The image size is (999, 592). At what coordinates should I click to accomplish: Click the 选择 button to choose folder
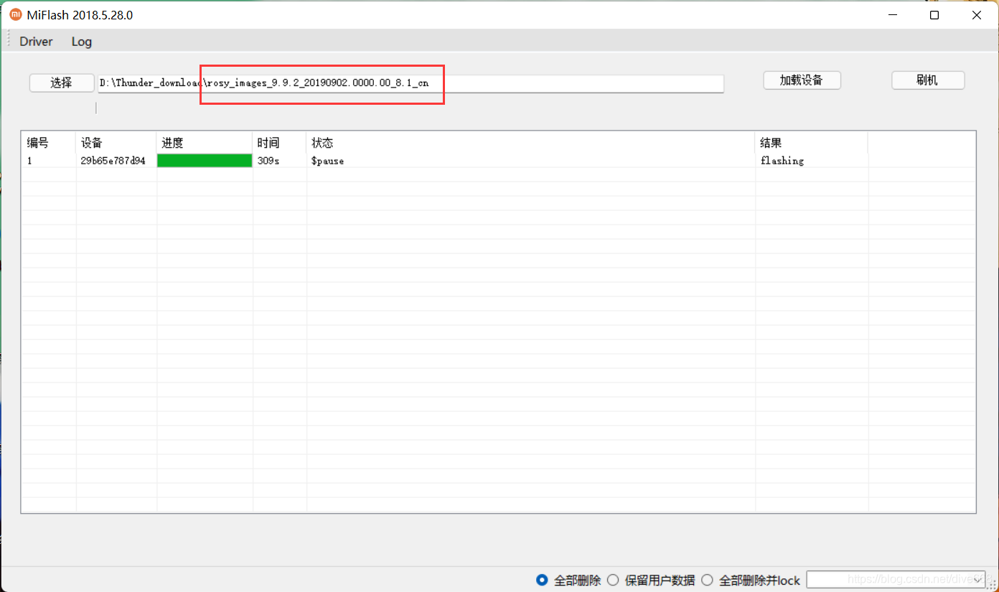tap(62, 83)
